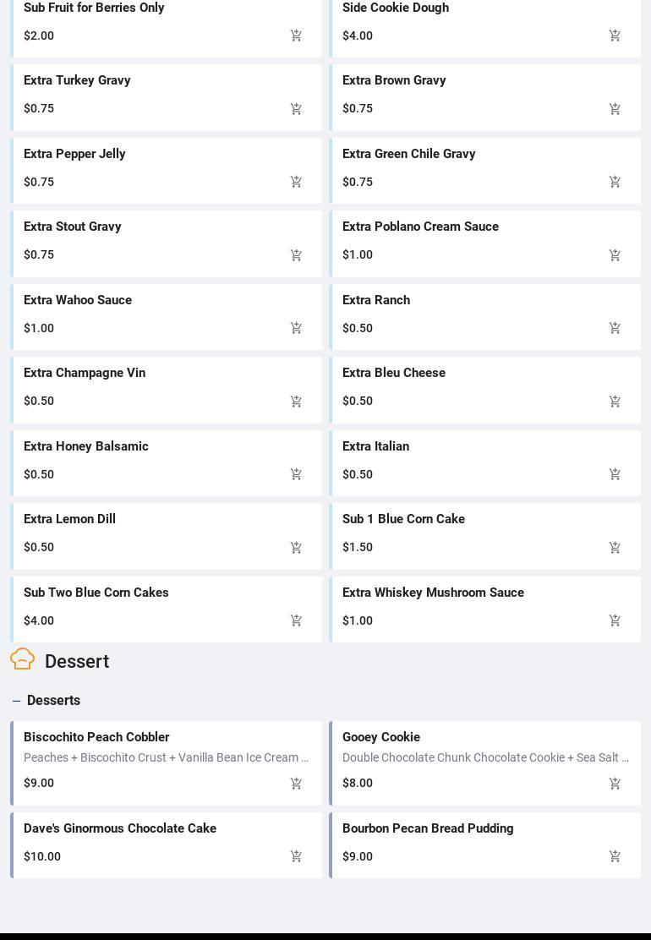Add Extra Poblano Cream Sauce to cart
Screen dimensions: 651x940
pyautogui.click(x=615, y=255)
